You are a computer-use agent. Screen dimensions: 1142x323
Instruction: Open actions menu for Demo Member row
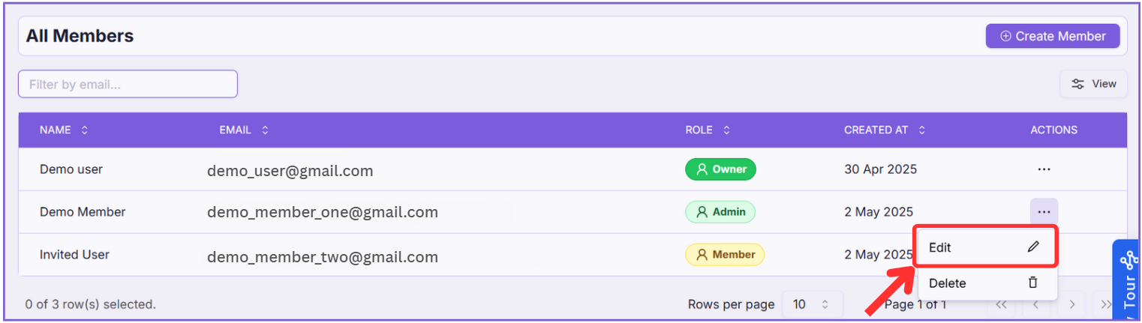(x=1044, y=212)
